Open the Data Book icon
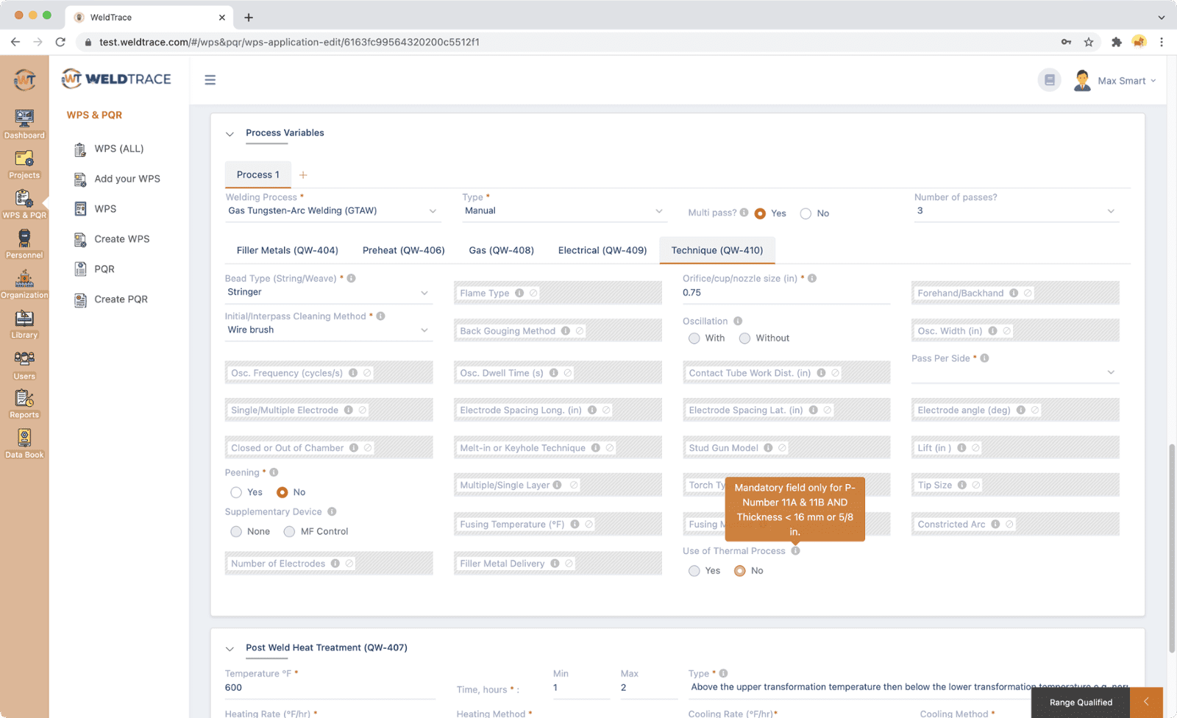Screen dimensions: 1177x718 pyautogui.click(x=24, y=438)
